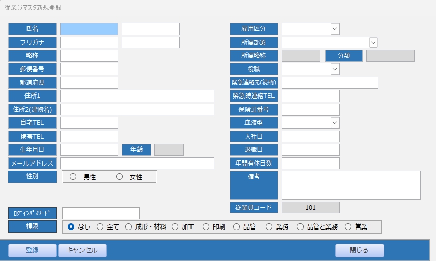Pick the 品管と業務 permission radio button
Image resolution: width=436 pixels, height=261 pixels.
point(300,227)
